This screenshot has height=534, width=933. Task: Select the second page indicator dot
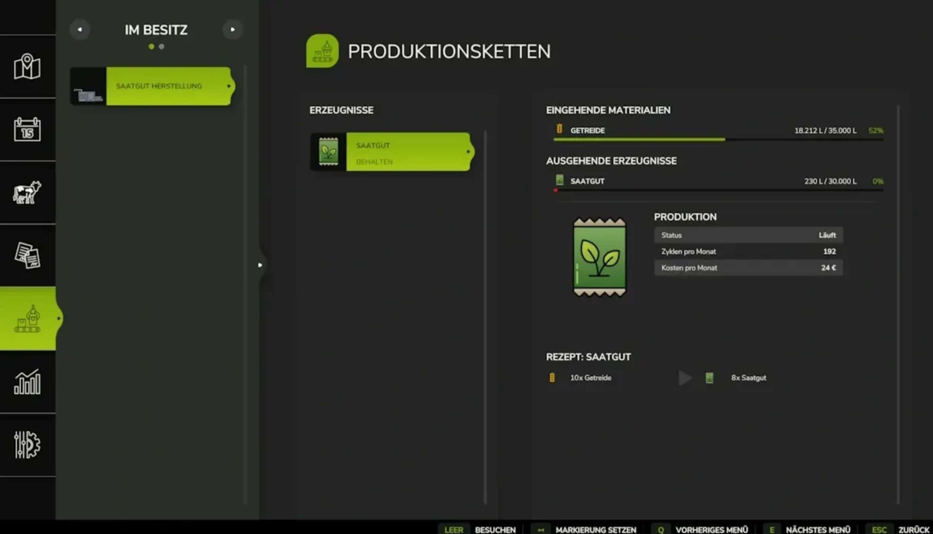(161, 47)
